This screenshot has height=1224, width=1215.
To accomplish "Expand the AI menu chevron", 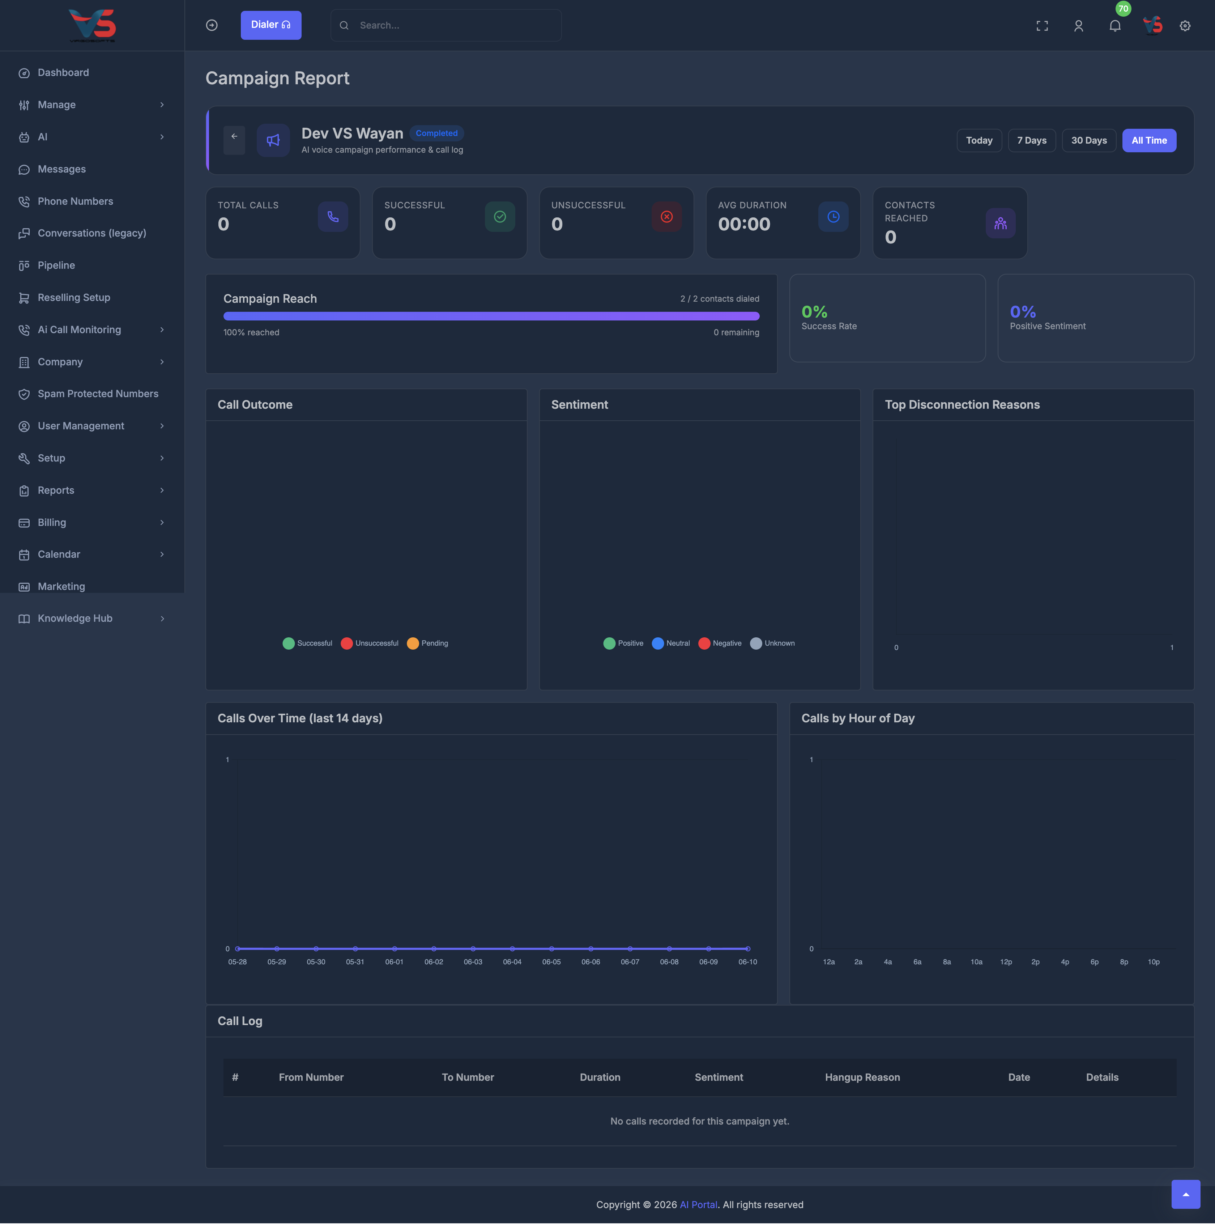I will click(162, 137).
